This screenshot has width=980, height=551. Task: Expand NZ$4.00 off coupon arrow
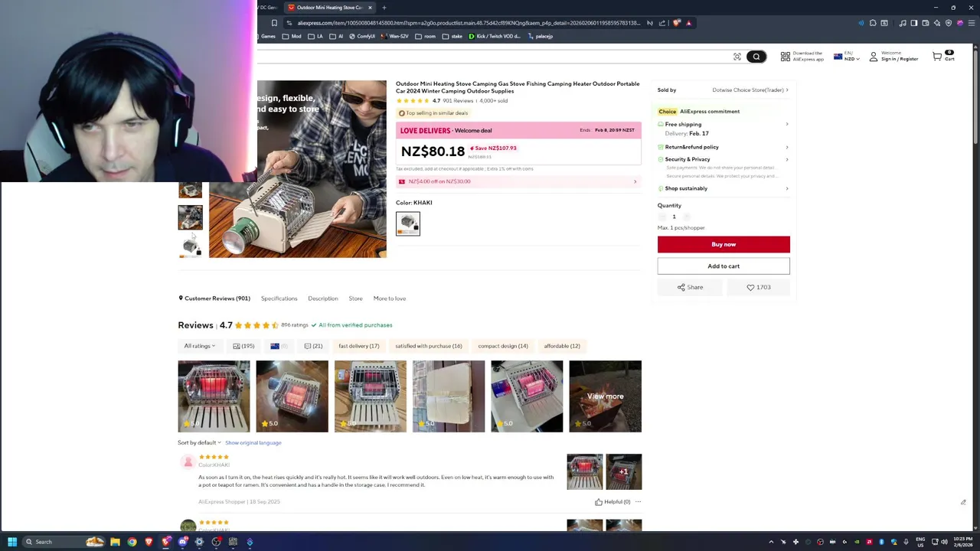(x=635, y=181)
